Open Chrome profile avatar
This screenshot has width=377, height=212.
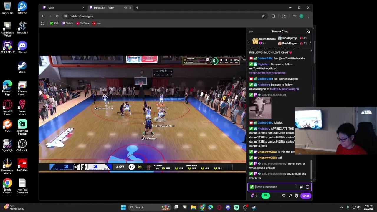pos(301,16)
